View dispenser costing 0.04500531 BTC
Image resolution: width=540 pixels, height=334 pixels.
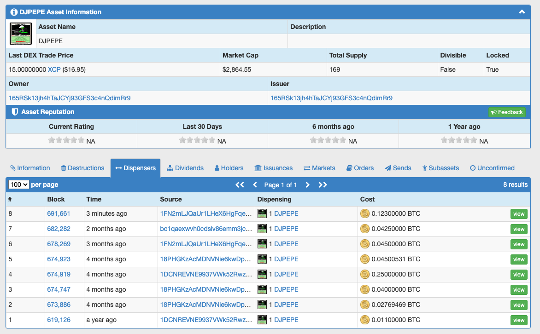pyautogui.click(x=519, y=259)
